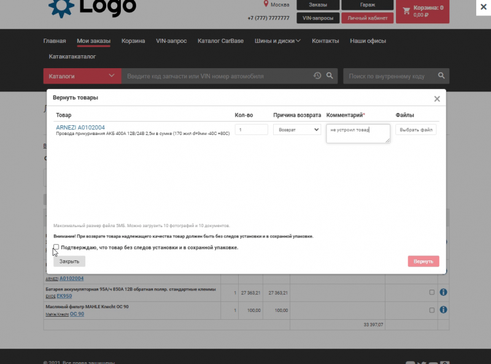The width and height of the screenshot is (491, 364).
Task: Select checkbox for MAHLE OC 90 row
Action: 432,311
